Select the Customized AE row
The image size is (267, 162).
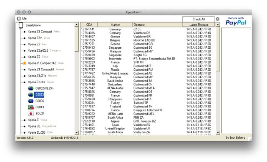point(148,73)
